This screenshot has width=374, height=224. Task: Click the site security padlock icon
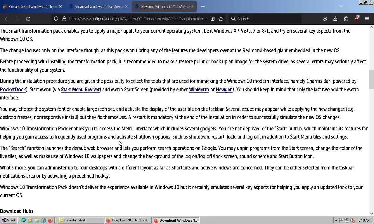(64, 19)
